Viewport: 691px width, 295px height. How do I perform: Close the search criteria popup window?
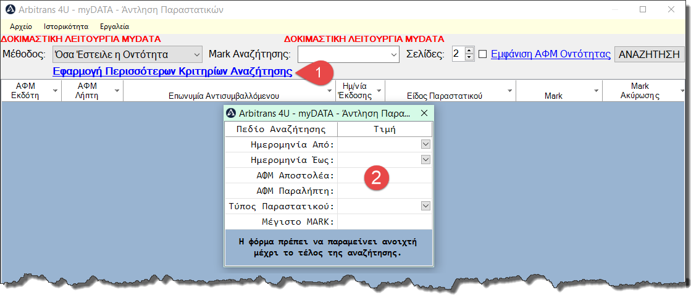click(424, 113)
